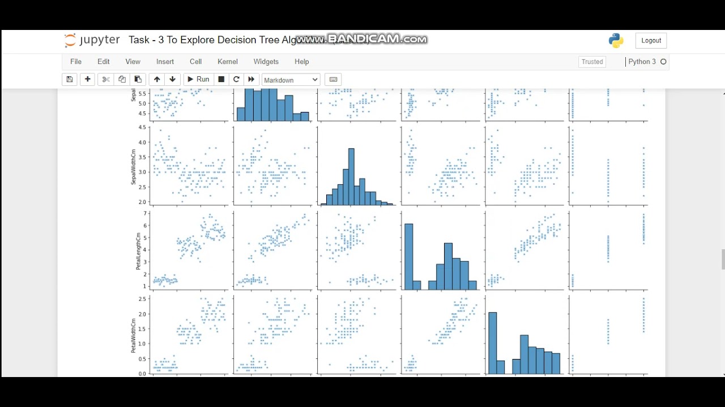
Task: Open the Edit menu
Action: pyautogui.click(x=104, y=62)
